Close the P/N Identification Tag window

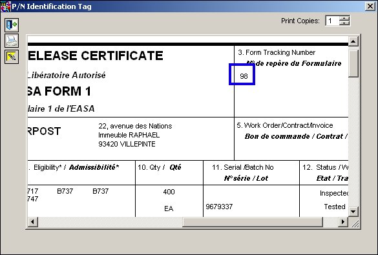click(x=370, y=6)
